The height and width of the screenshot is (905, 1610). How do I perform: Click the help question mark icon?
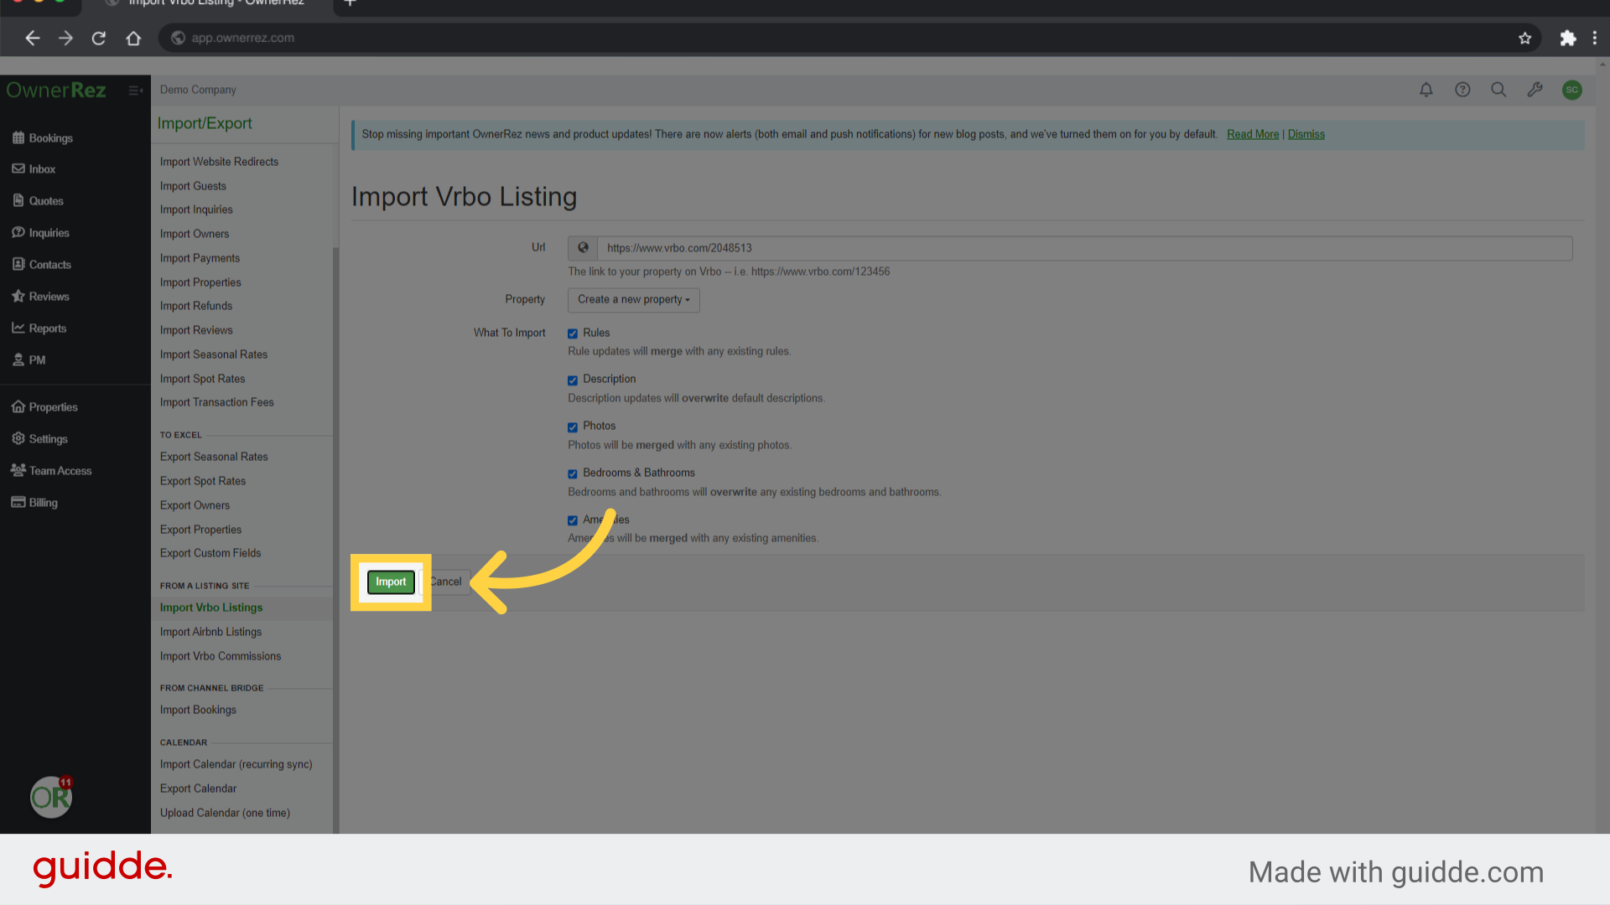click(1462, 90)
